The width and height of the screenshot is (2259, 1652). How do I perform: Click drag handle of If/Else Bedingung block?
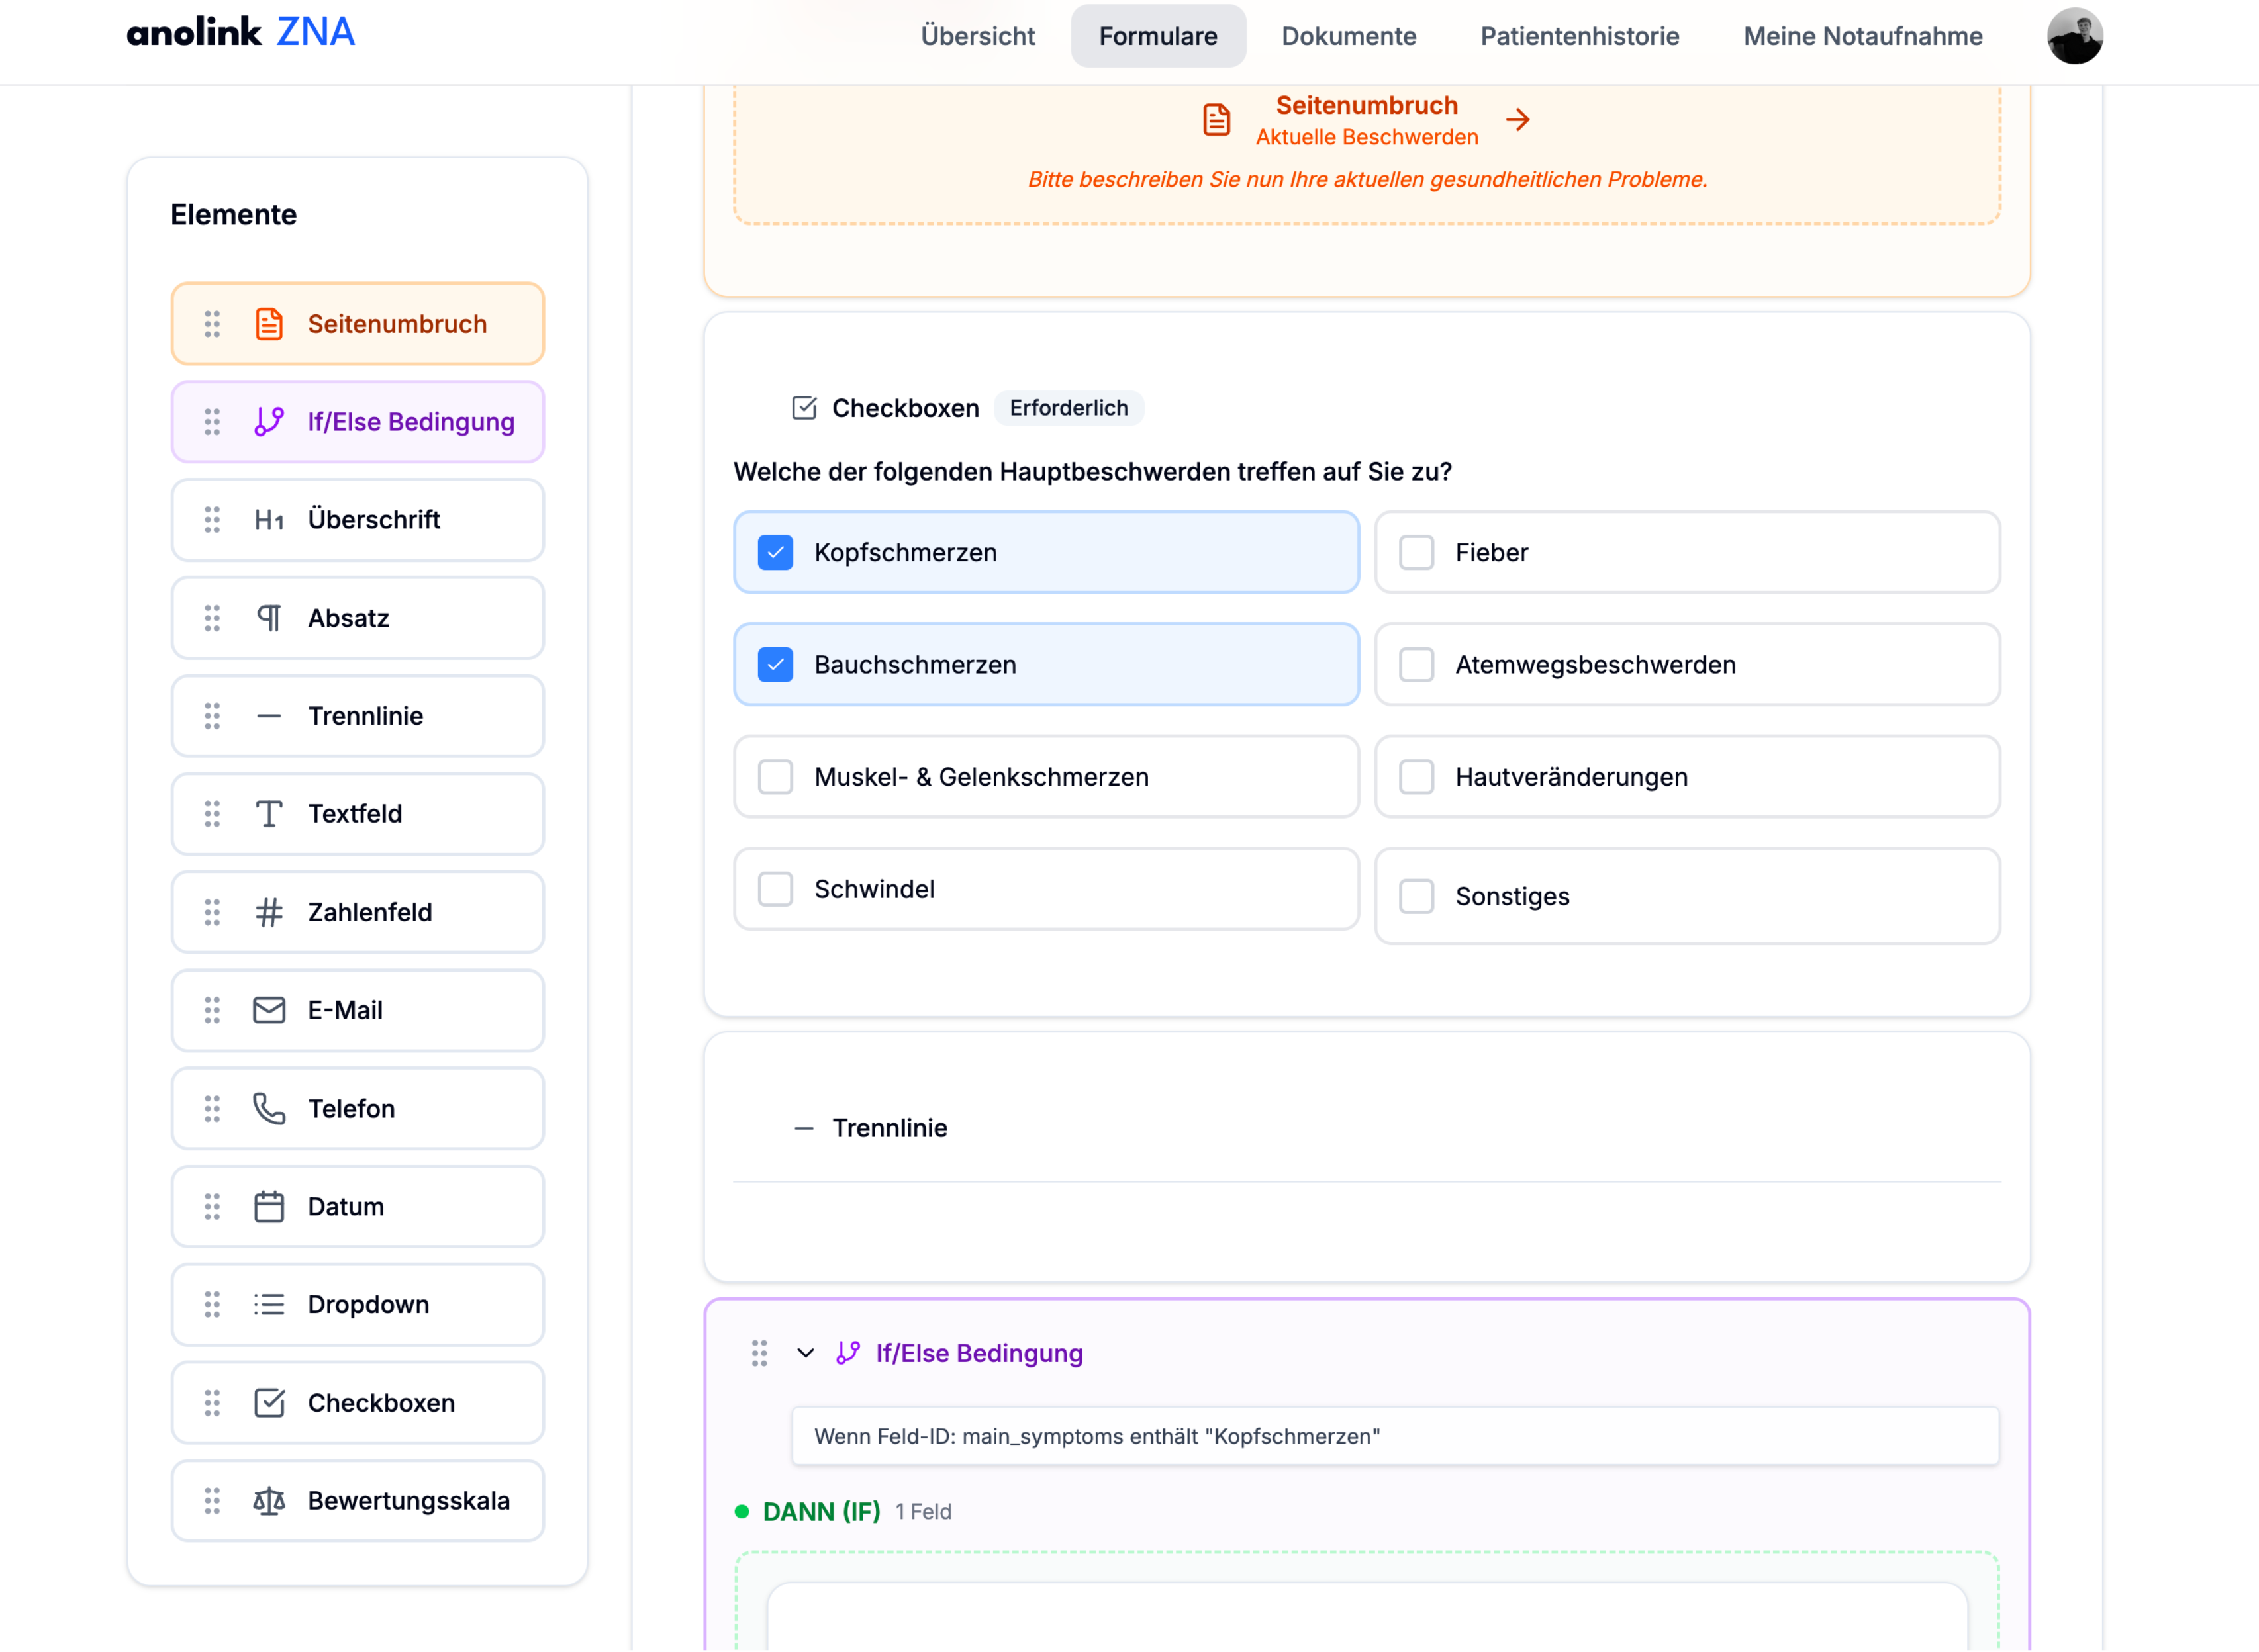[x=759, y=1353]
